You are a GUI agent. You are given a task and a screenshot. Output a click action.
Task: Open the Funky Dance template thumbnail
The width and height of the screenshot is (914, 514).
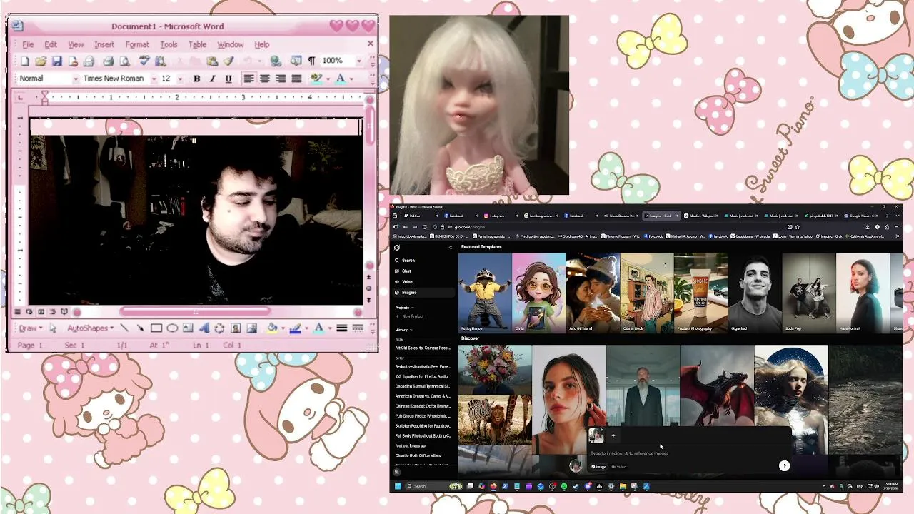point(485,292)
